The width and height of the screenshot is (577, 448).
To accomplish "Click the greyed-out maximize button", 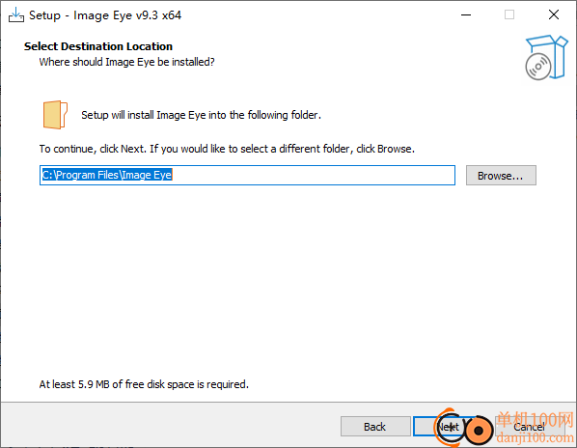I will (x=509, y=15).
